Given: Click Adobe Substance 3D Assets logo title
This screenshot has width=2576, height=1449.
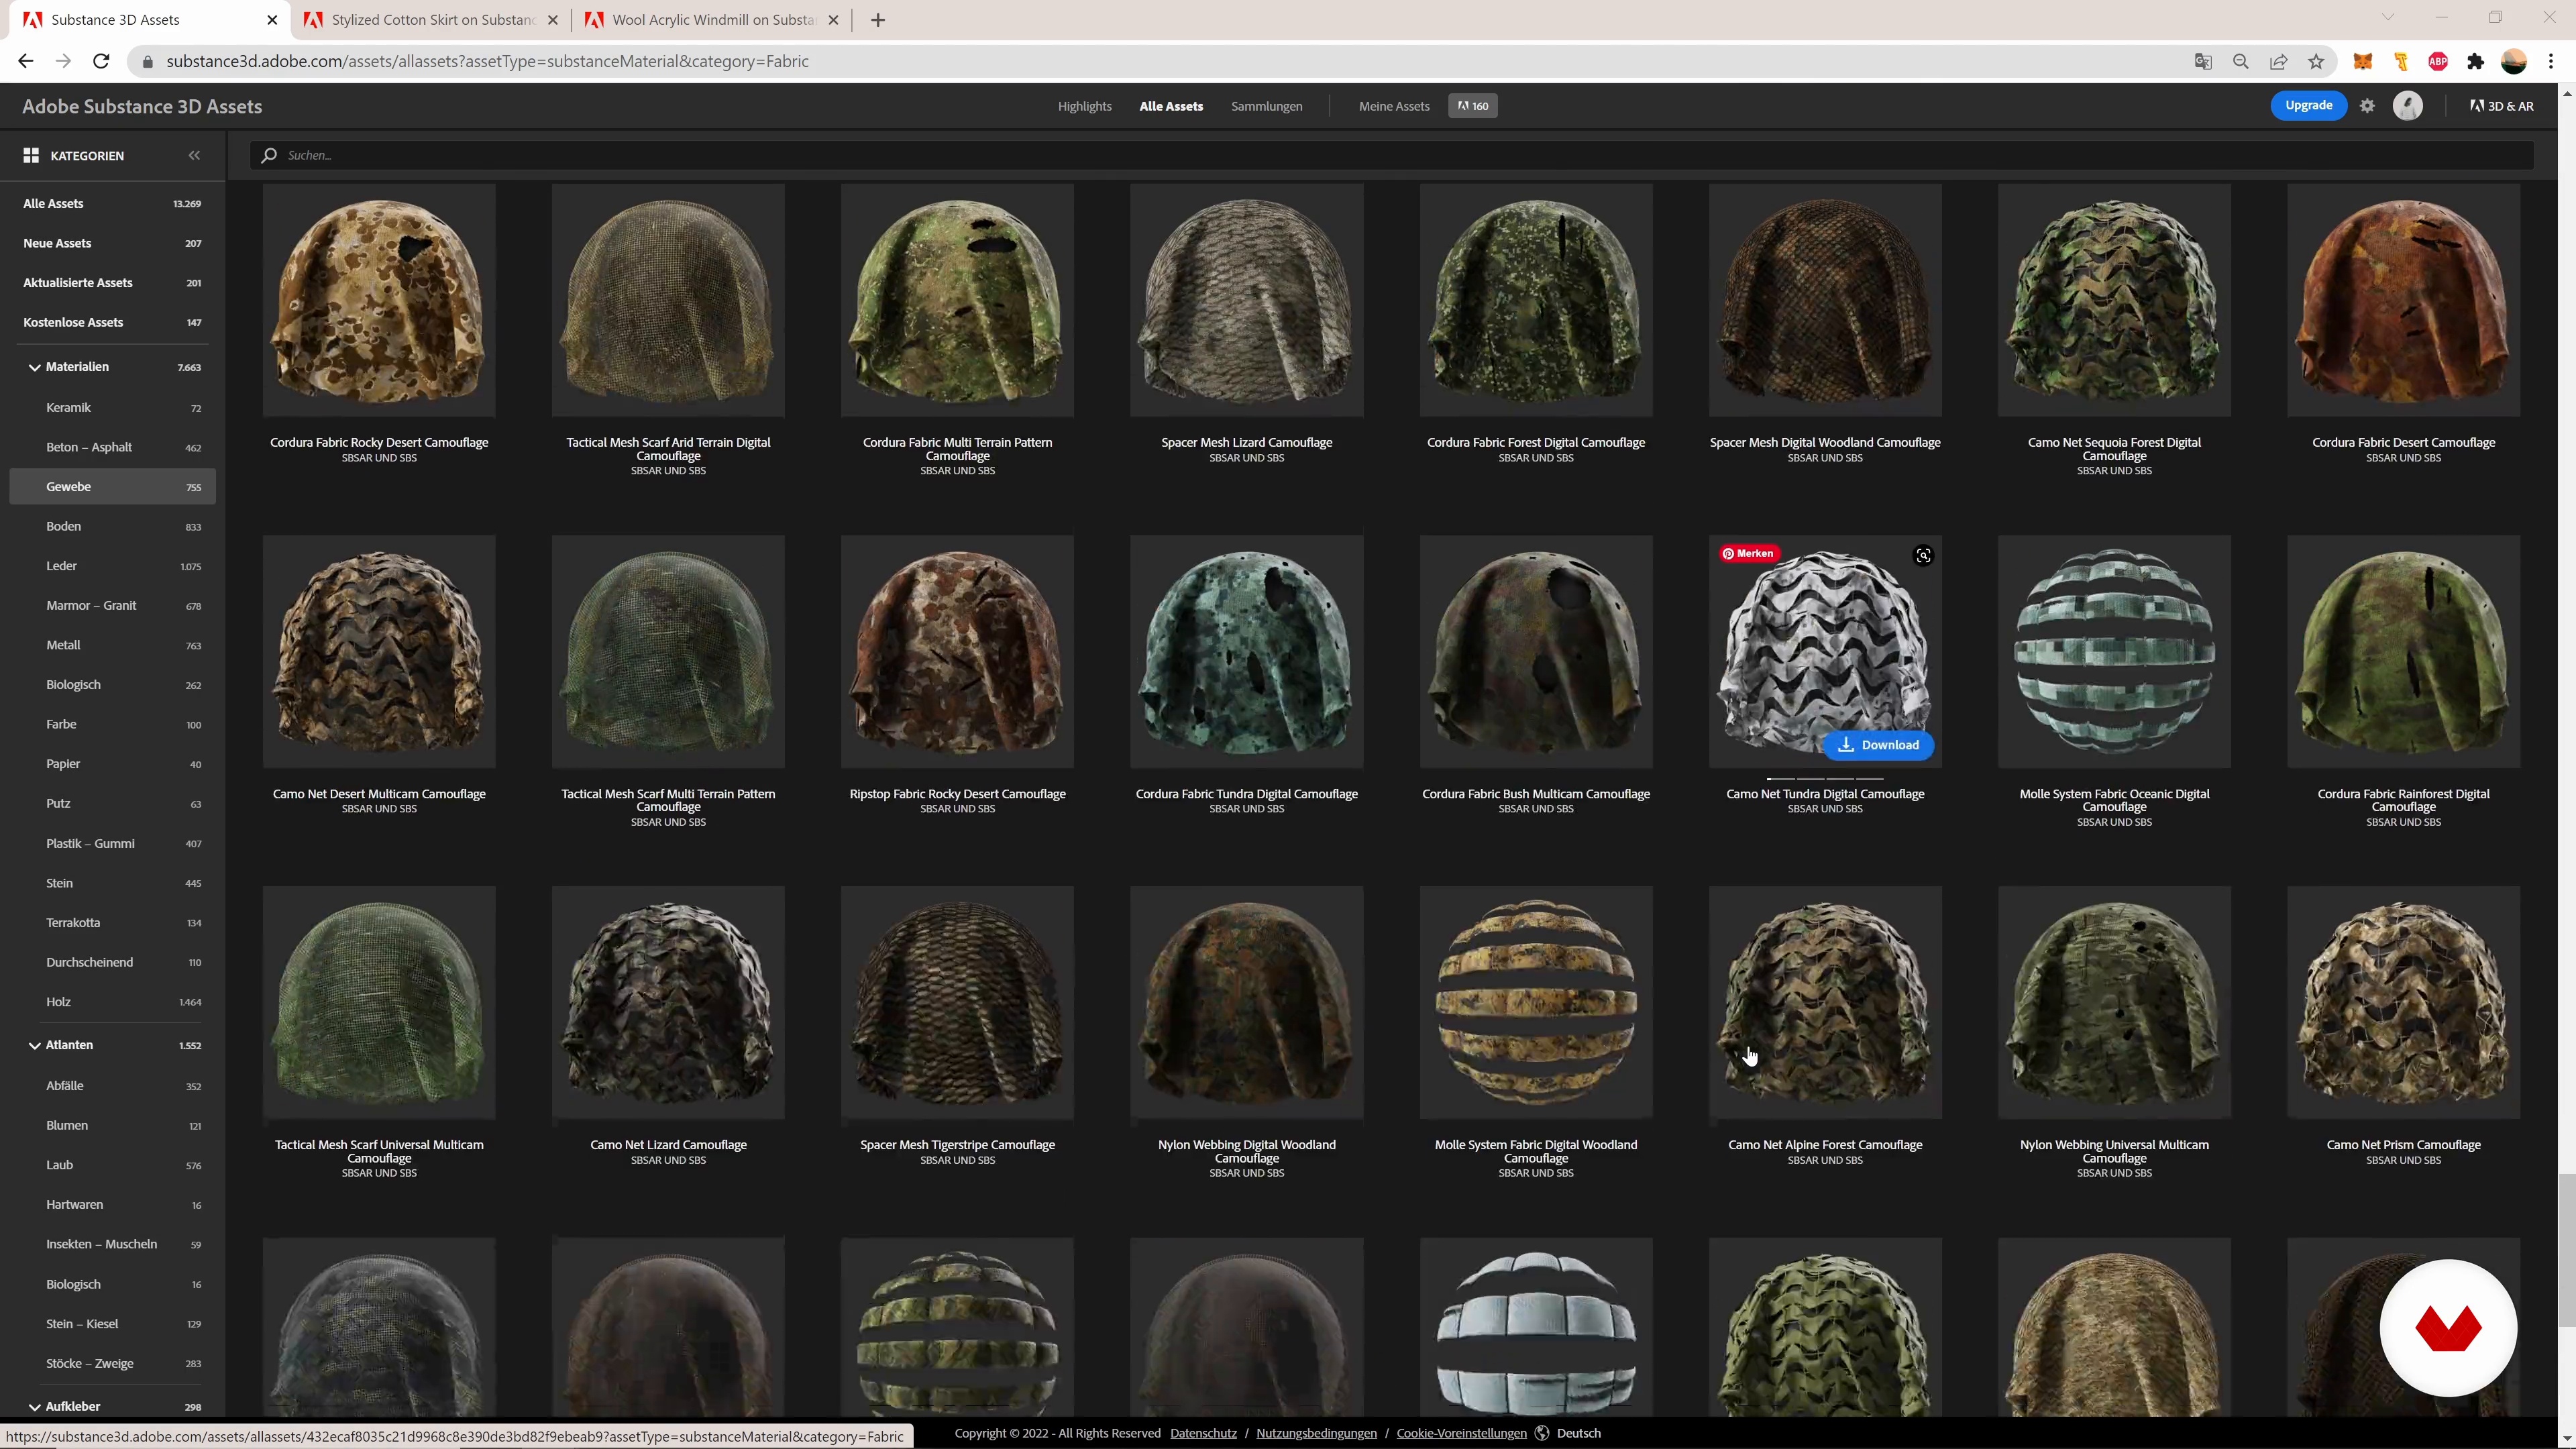Looking at the screenshot, I should coord(142,106).
